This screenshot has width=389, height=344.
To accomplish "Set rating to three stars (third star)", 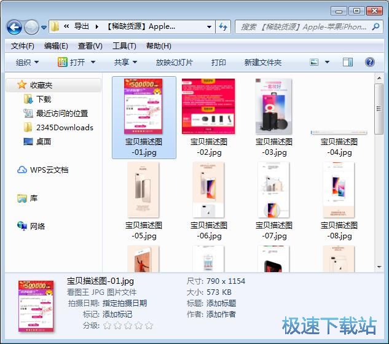I will click(x=128, y=326).
